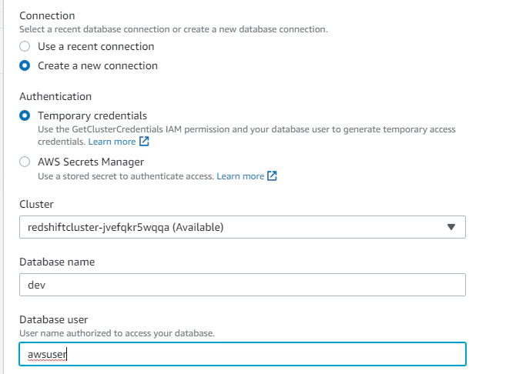This screenshot has height=374, width=526.
Task: Click the Database user field label
Action: tap(54, 319)
